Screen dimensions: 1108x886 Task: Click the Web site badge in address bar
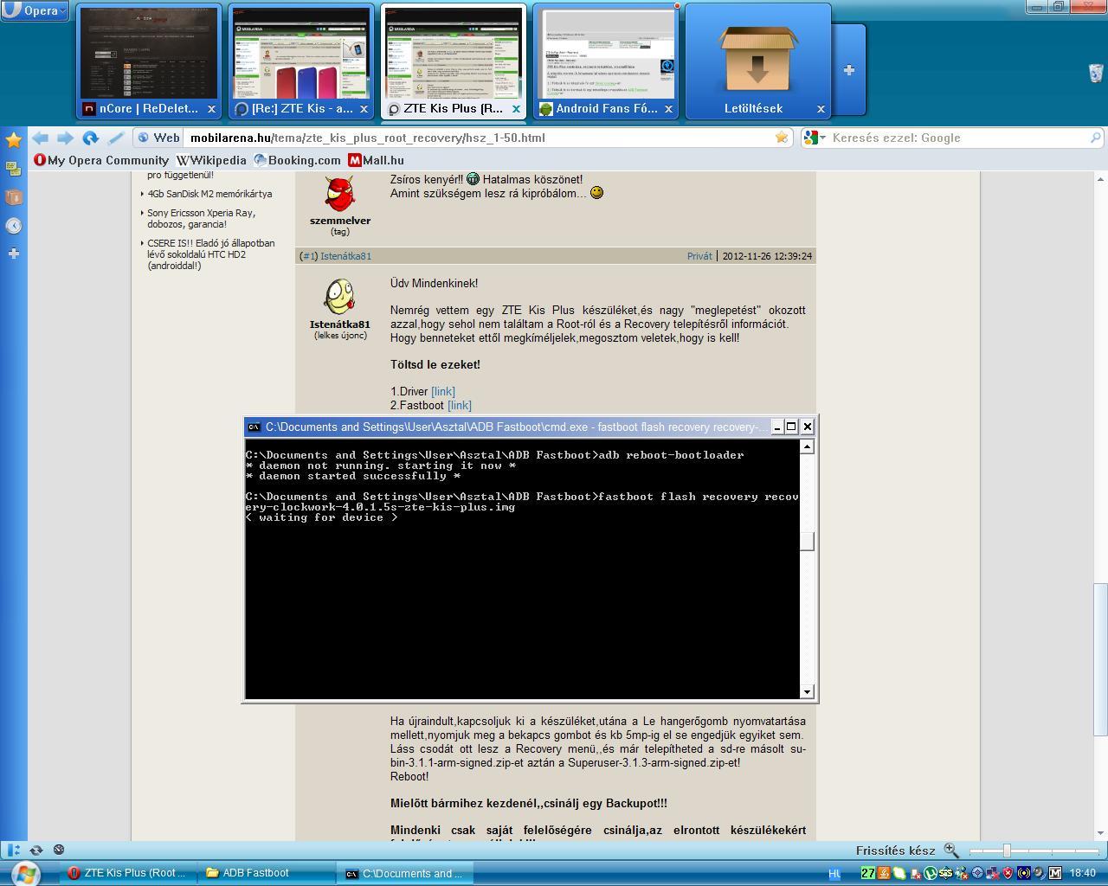(158, 138)
